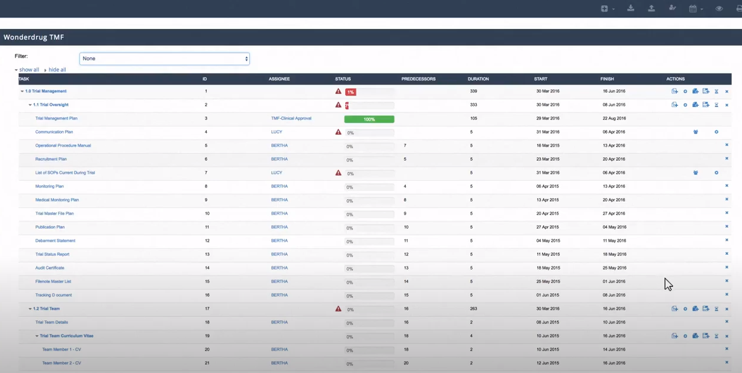The height and width of the screenshot is (373, 742).
Task: Click the 100% progress bar on Trial Management Plan
Action: click(x=369, y=119)
